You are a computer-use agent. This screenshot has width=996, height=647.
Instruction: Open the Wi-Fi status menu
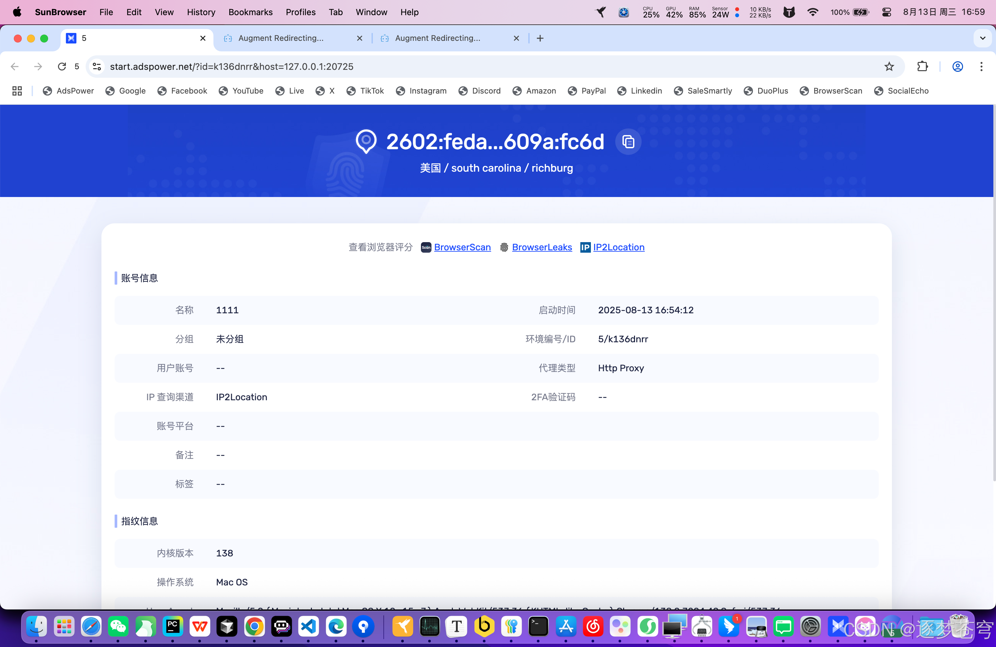coord(813,12)
